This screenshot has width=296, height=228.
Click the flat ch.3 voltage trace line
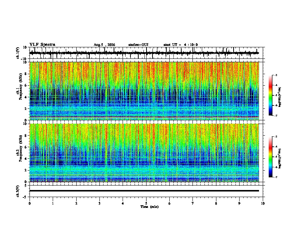(144, 191)
